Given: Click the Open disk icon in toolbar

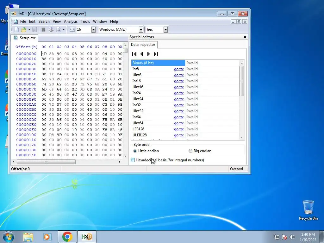Looking at the screenshot, I should tap(51, 29).
